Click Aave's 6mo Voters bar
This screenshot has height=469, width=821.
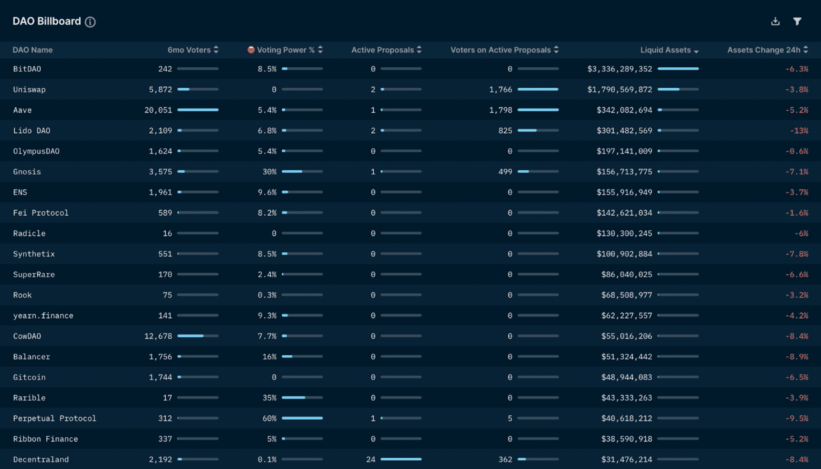click(x=198, y=110)
